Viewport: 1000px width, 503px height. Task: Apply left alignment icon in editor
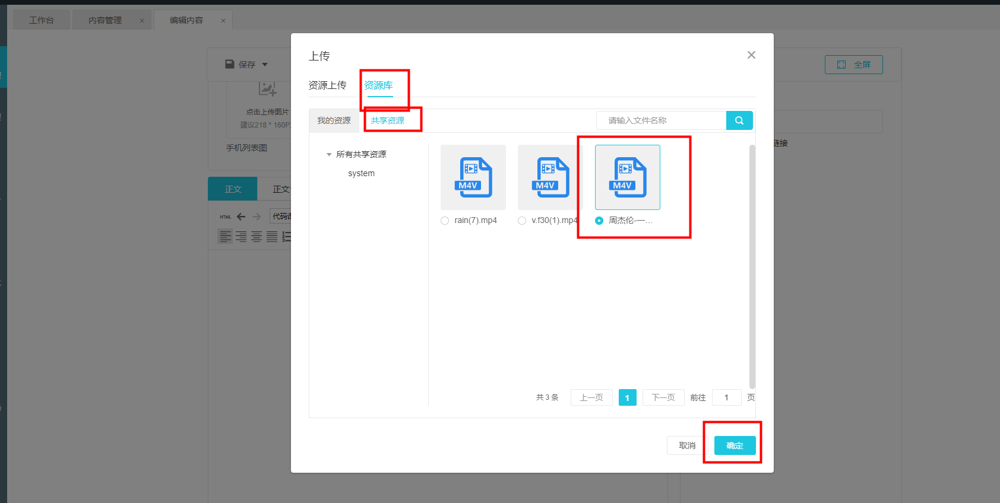(x=226, y=237)
